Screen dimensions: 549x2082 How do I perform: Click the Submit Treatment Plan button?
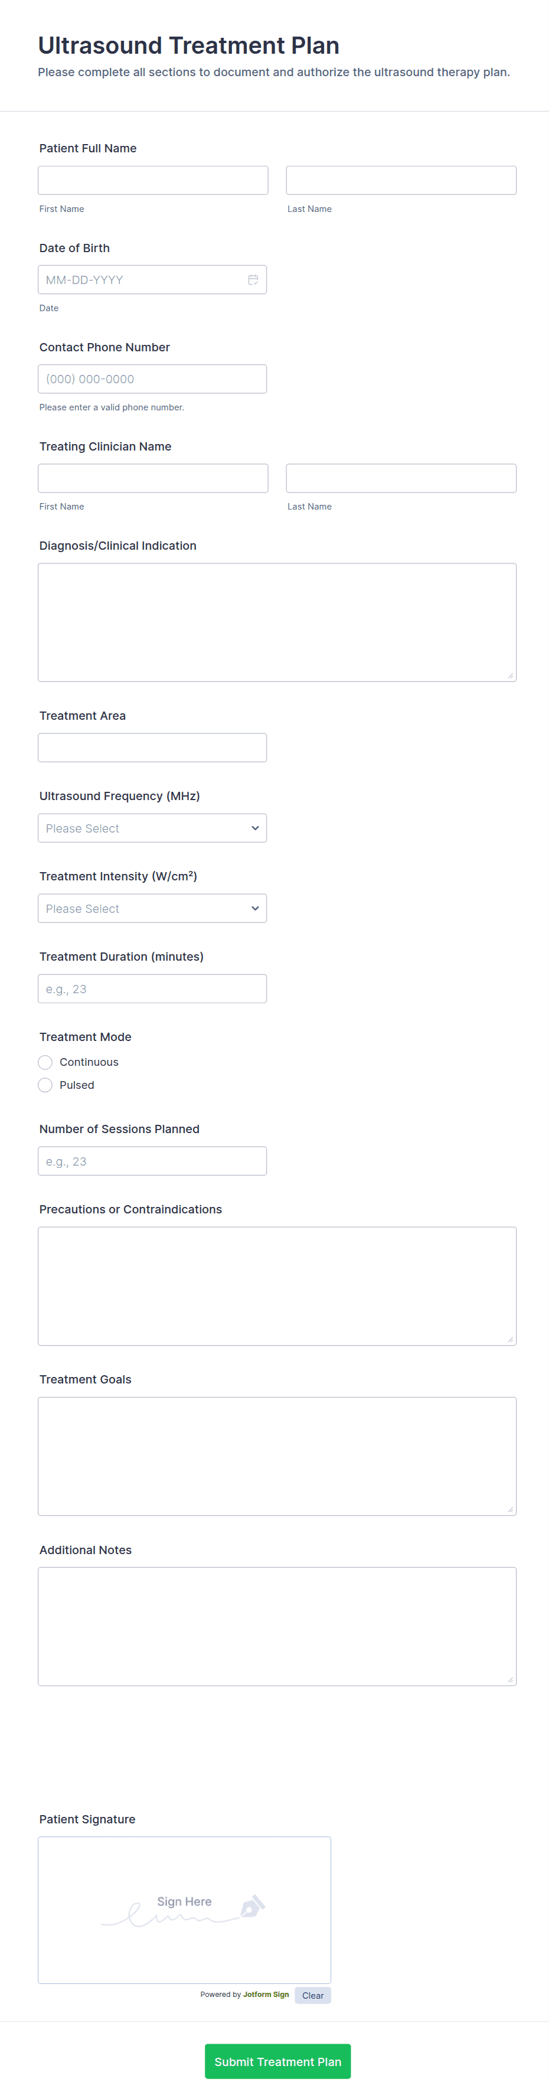point(277,2061)
